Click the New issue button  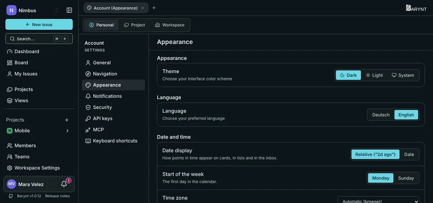[x=39, y=24]
